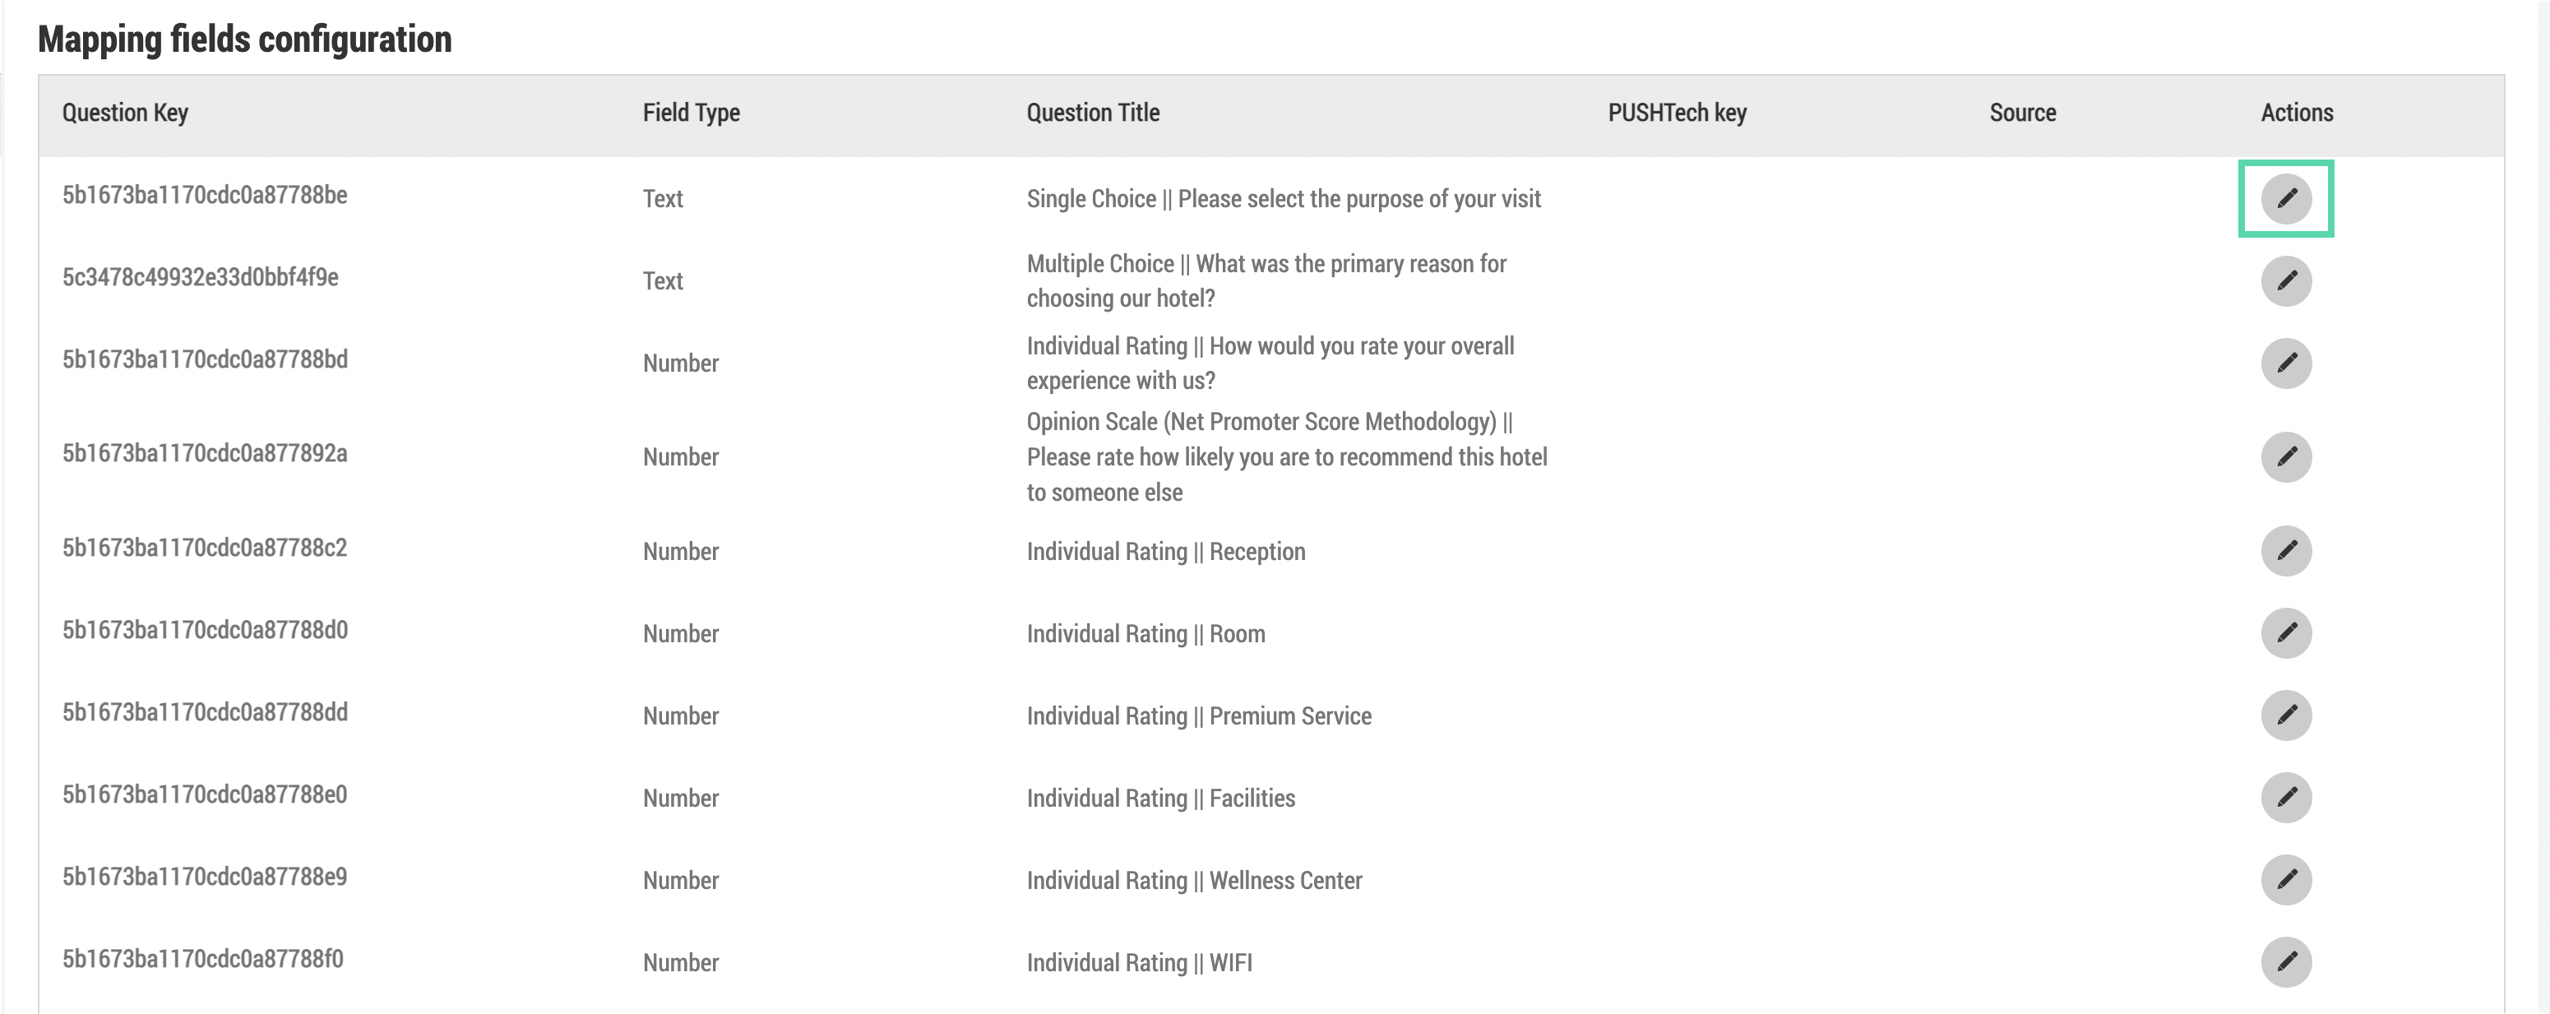Click 'Individual Rating || Reception' title text
This screenshot has width=2550, height=1014.
click(1165, 552)
